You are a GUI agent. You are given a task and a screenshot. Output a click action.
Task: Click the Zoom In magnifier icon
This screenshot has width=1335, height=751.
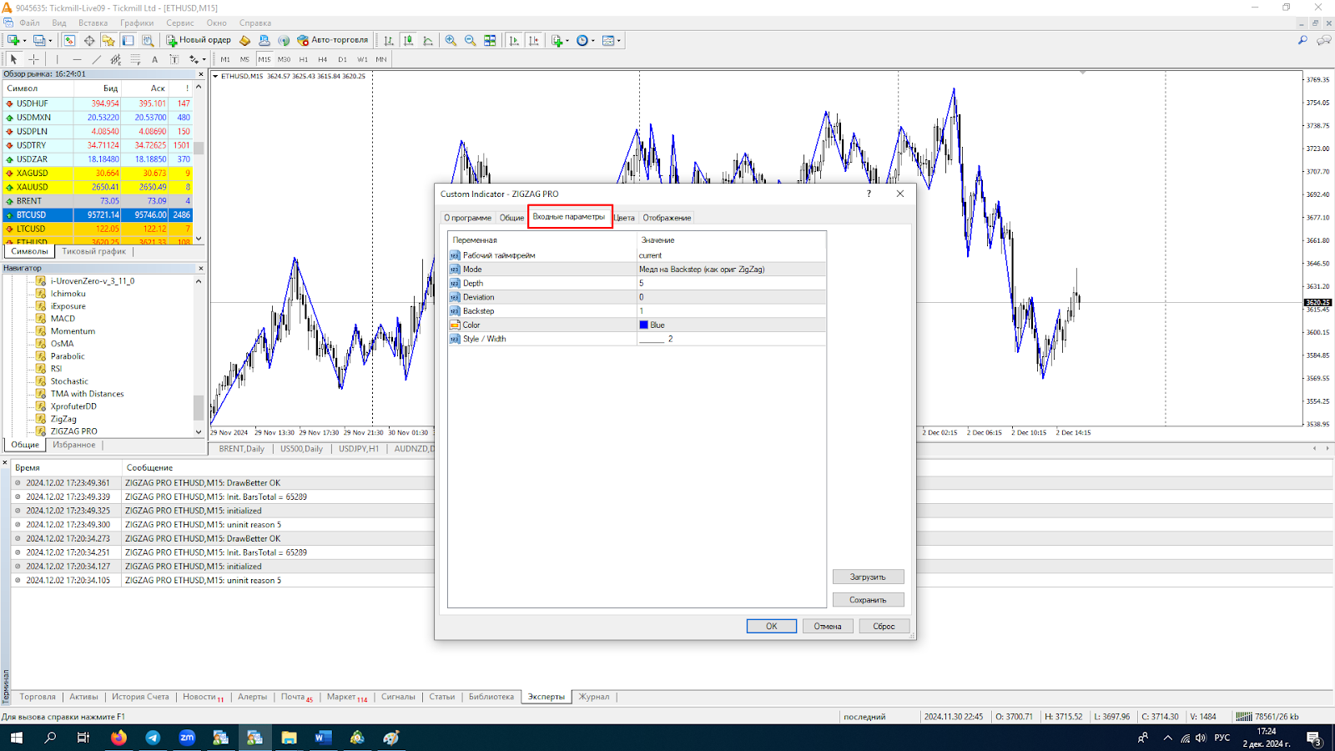click(x=451, y=40)
